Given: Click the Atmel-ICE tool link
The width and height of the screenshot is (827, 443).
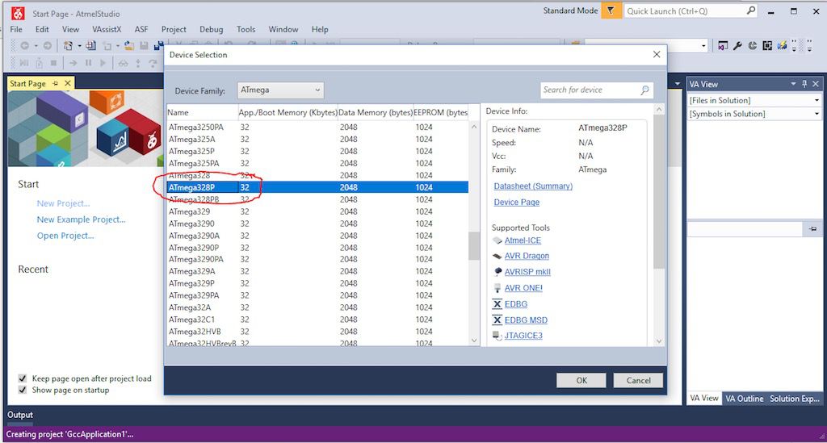Looking at the screenshot, I should (523, 240).
